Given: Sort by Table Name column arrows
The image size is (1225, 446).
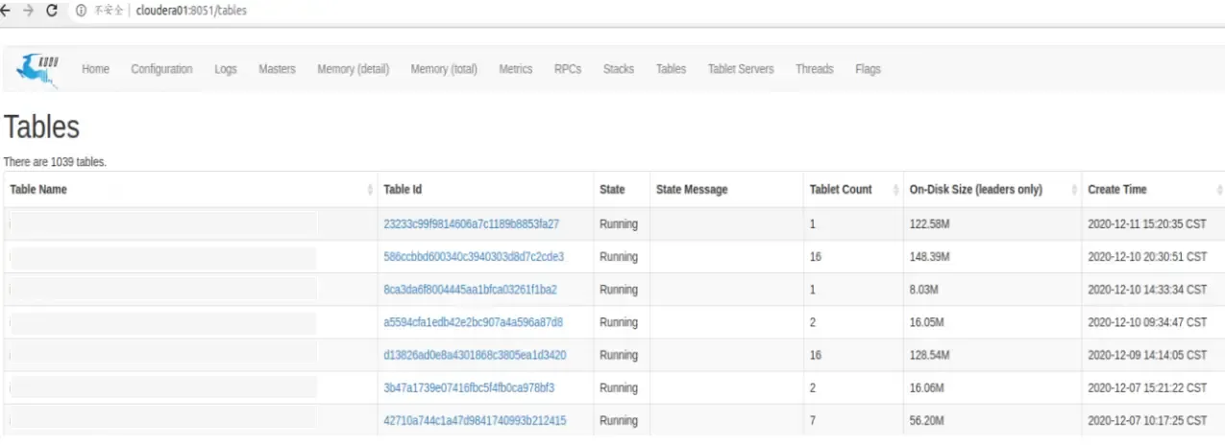Looking at the screenshot, I should coord(371,190).
